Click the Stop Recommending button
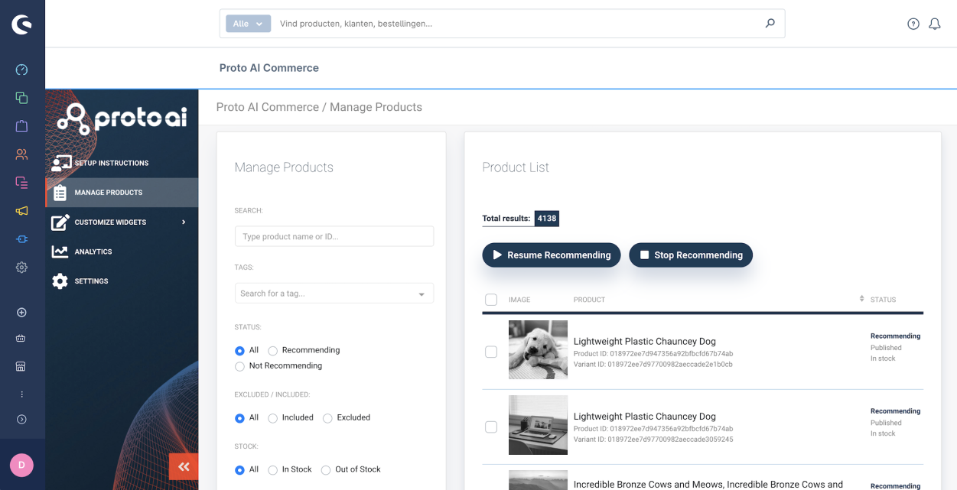 690,255
